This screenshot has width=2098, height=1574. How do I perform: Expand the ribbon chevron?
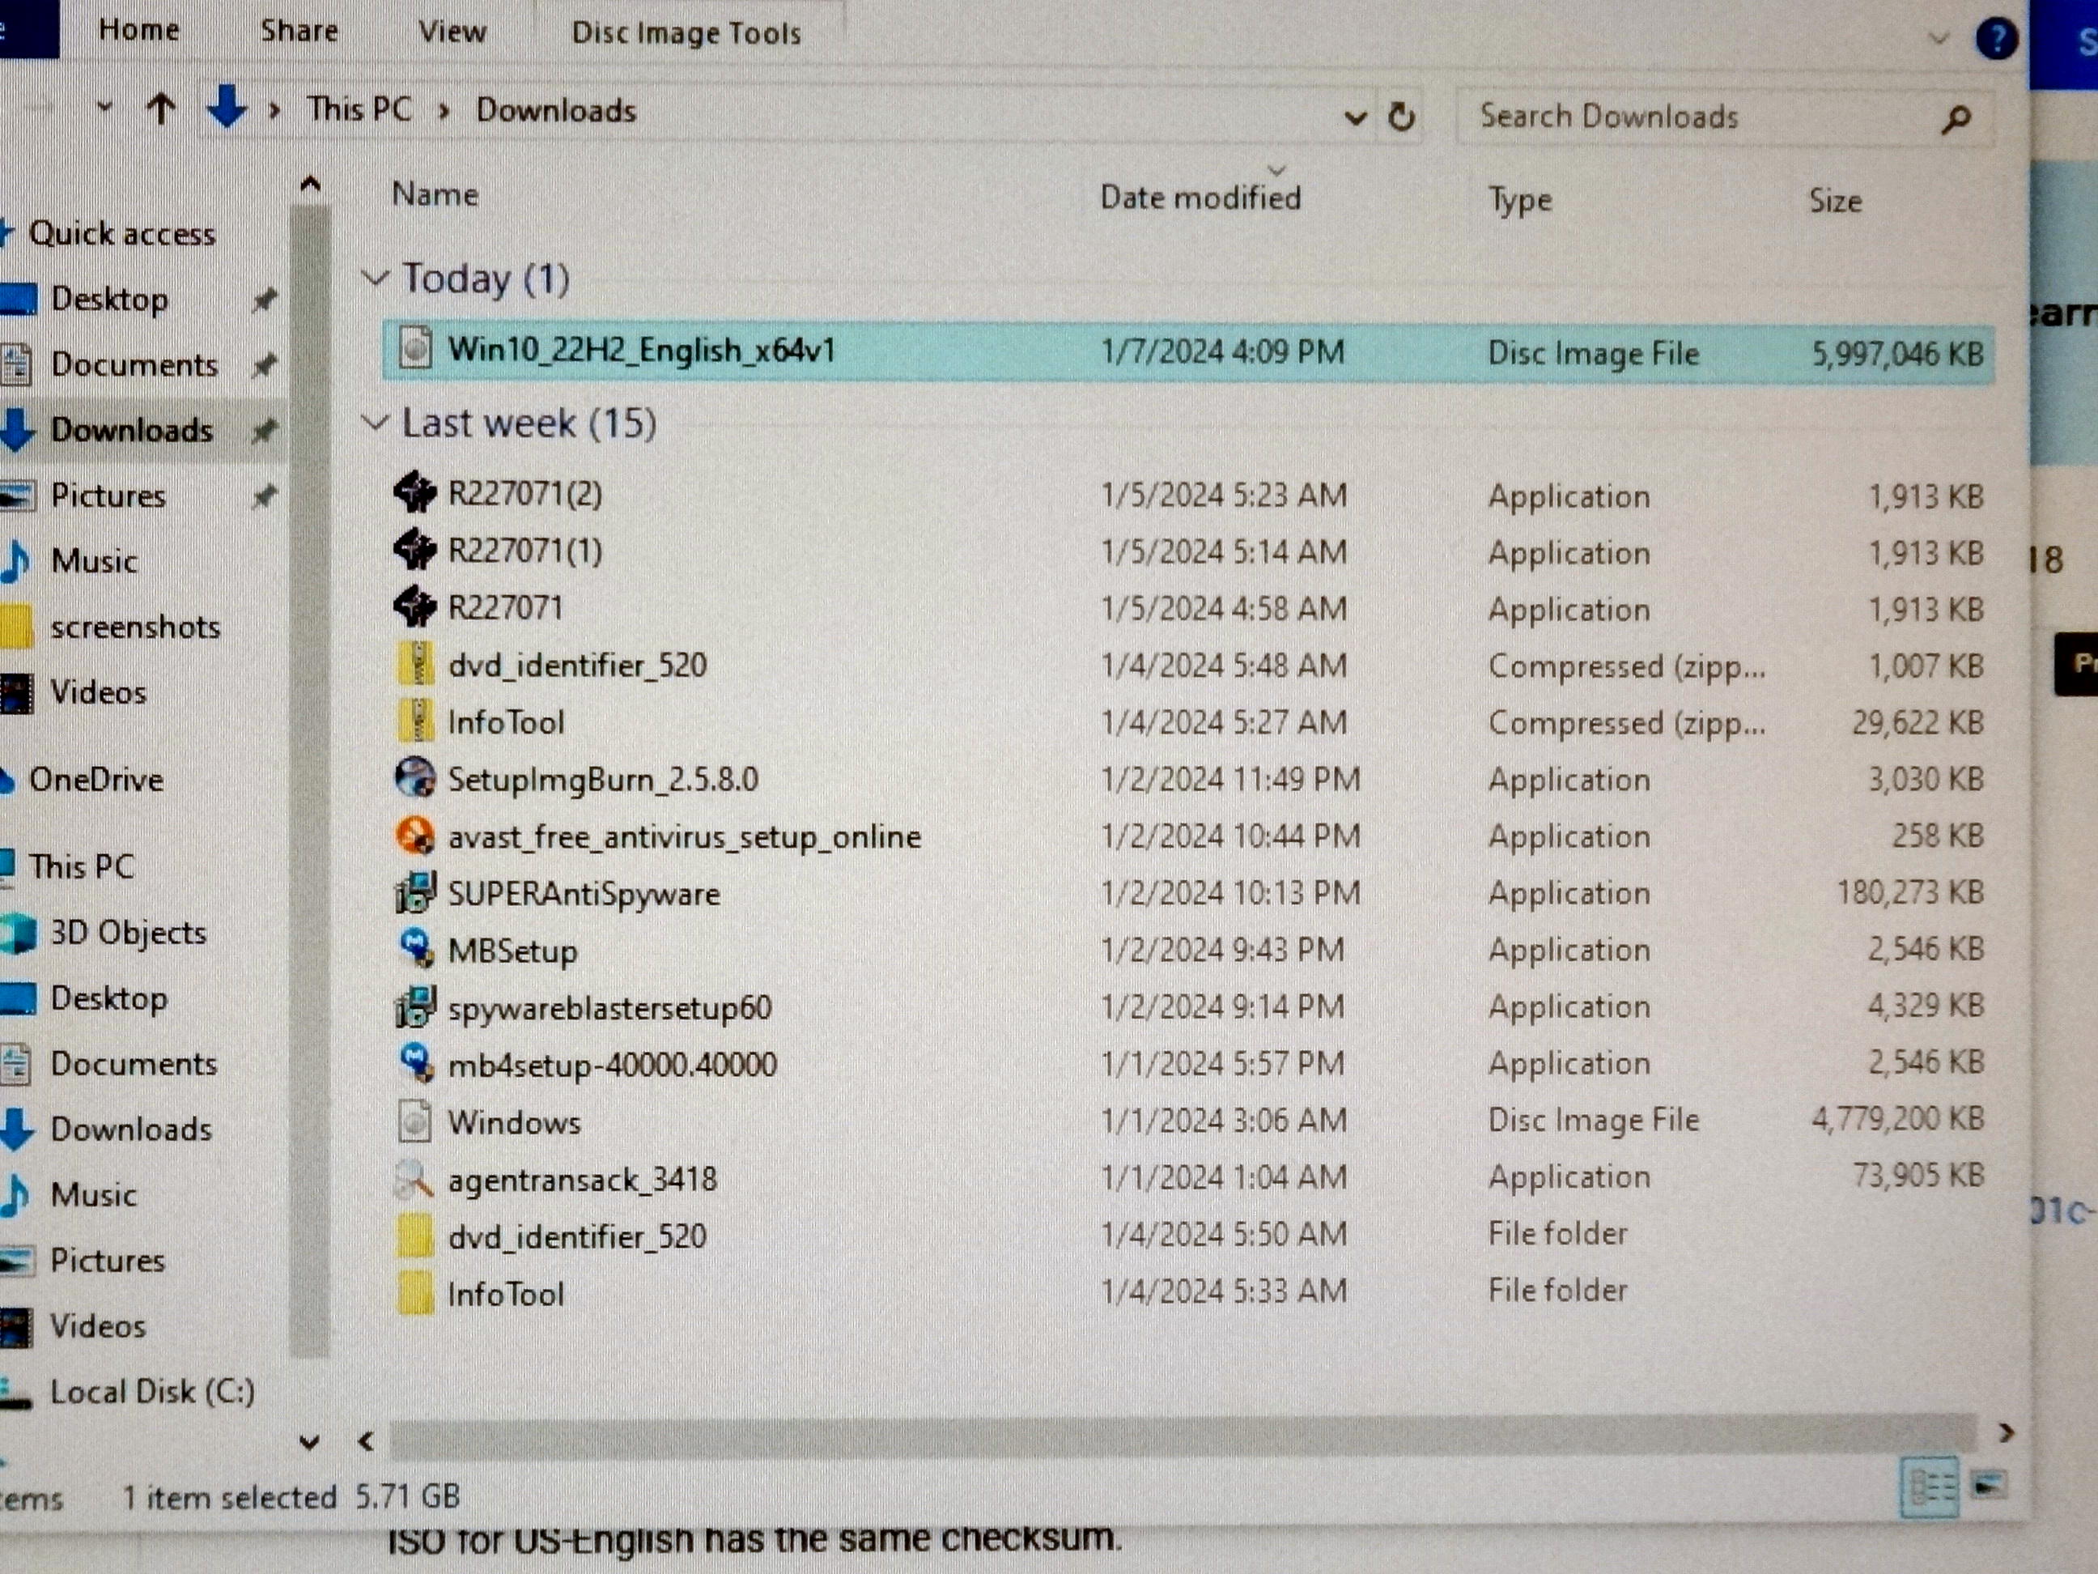pos(1939,39)
